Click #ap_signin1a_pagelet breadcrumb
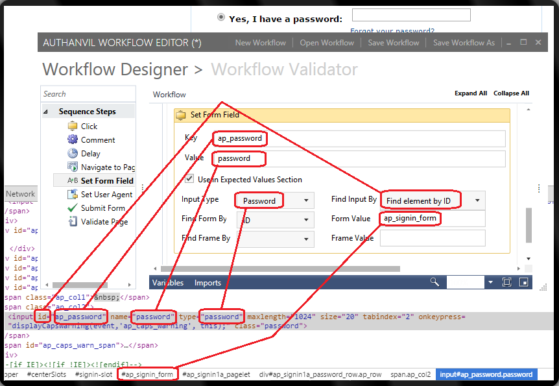559x386 pixels. (x=216, y=374)
